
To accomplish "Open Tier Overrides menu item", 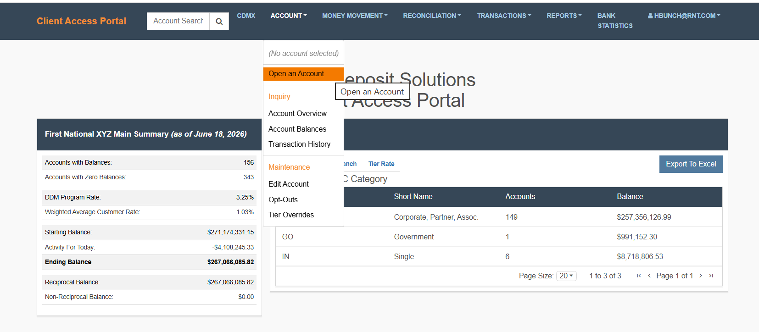I will pyautogui.click(x=291, y=215).
